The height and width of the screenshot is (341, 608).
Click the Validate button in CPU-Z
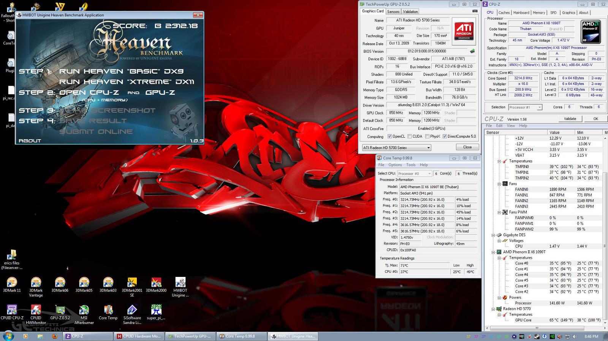pyautogui.click(x=570, y=119)
